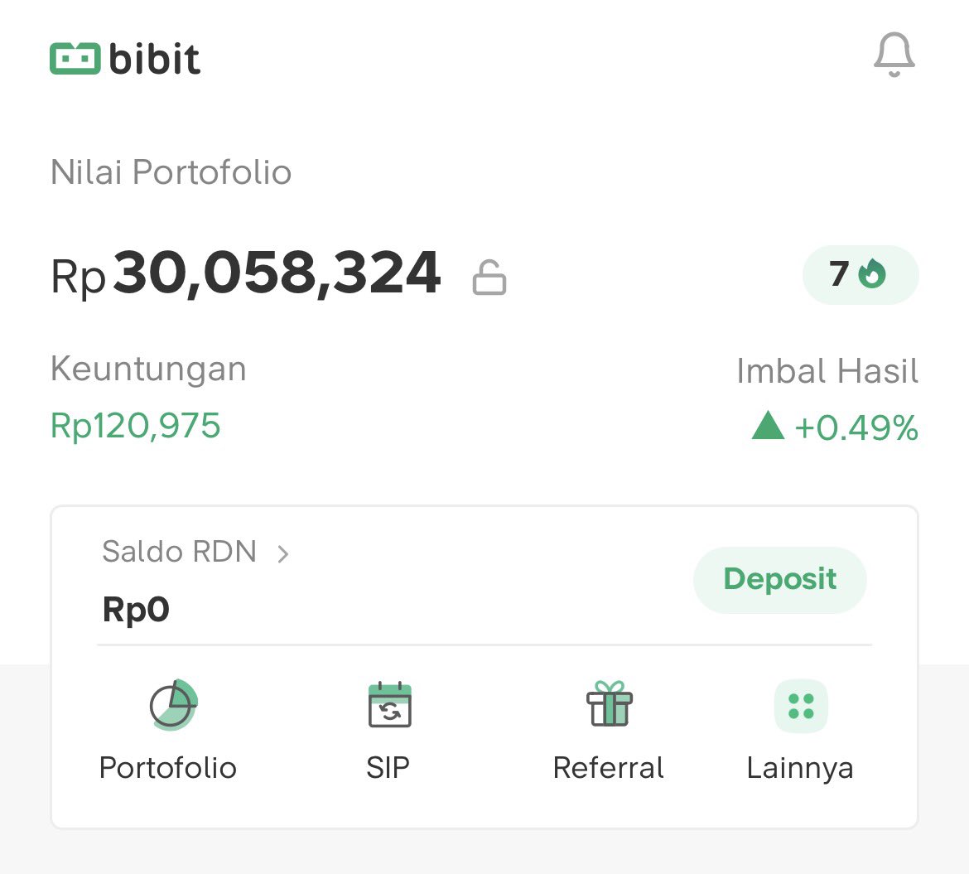Tap the 7 streak number in the badge
The height and width of the screenshot is (874, 969).
(x=839, y=274)
